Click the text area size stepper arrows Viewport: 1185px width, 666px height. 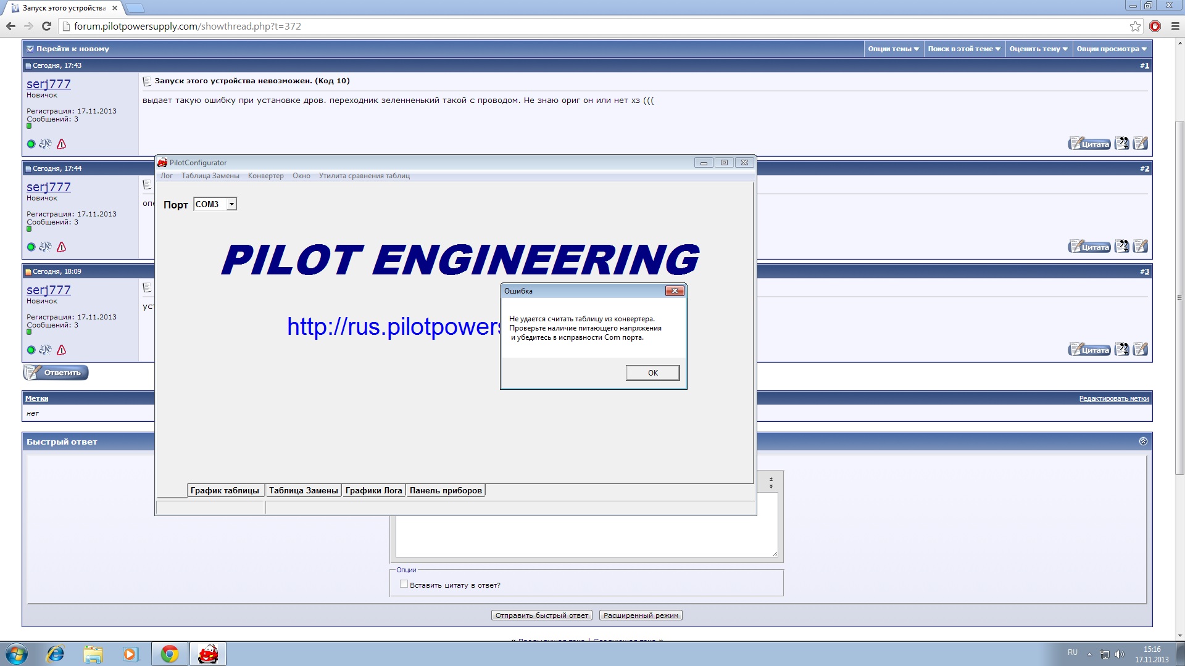point(771,482)
